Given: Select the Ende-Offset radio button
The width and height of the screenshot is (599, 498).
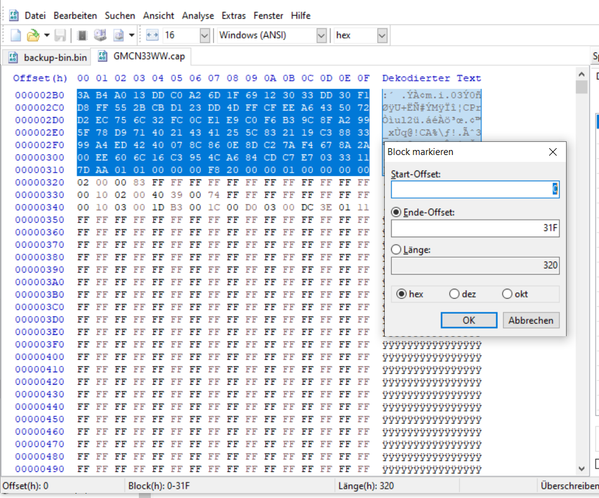Looking at the screenshot, I should tap(396, 212).
